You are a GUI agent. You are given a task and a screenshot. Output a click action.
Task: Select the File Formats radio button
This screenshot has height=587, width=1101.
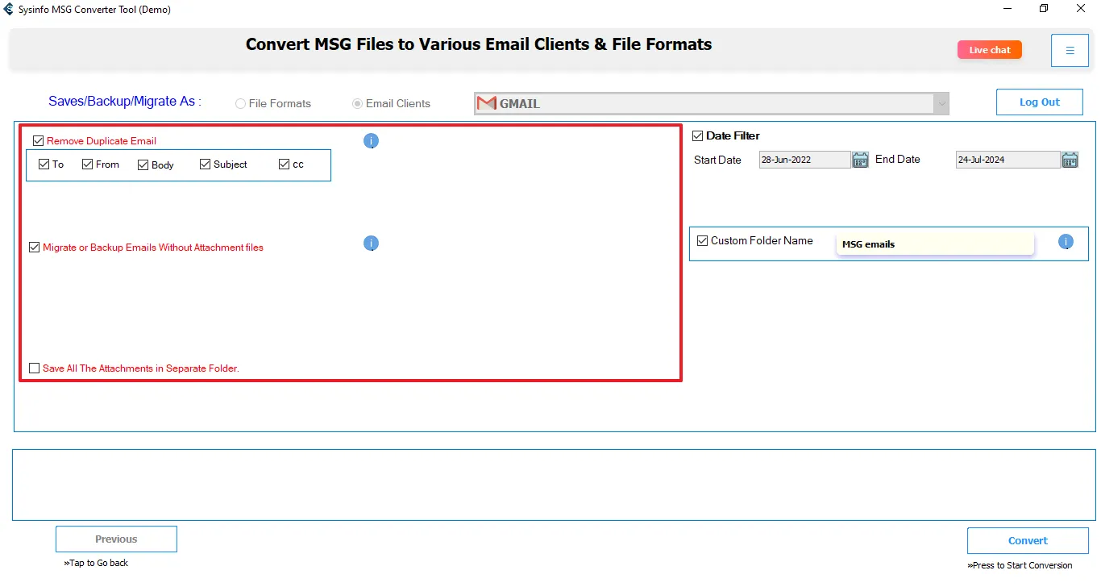241,104
